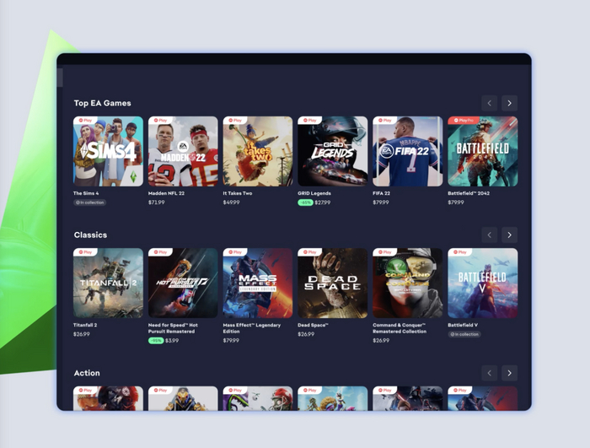Click the $26.99 price under Titanfall 2
The height and width of the screenshot is (448, 590).
(82, 334)
